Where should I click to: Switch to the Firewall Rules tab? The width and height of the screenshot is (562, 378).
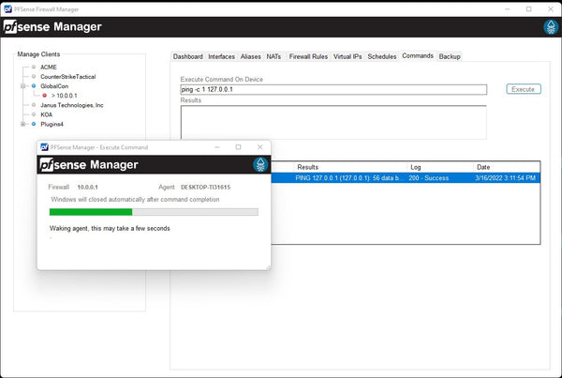click(306, 56)
